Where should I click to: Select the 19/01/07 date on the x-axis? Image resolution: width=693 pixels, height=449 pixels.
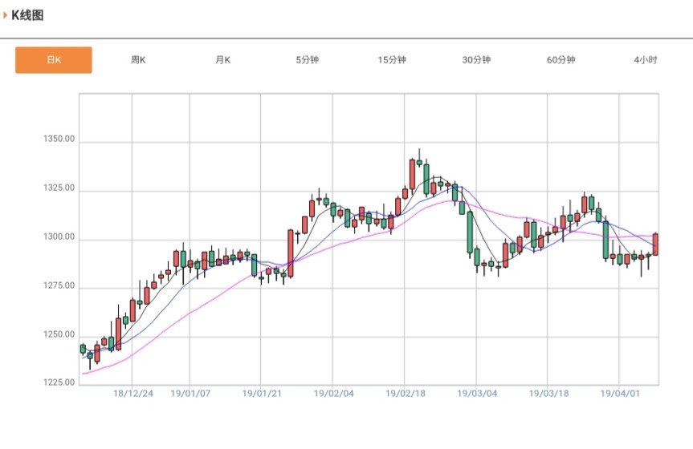pyautogui.click(x=191, y=394)
